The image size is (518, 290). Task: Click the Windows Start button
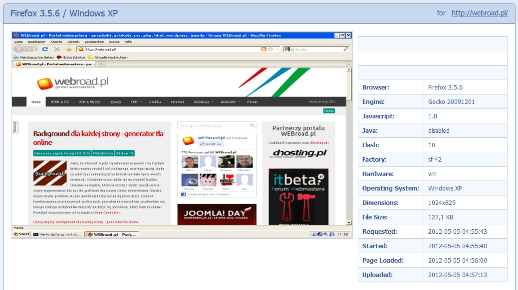point(21,234)
